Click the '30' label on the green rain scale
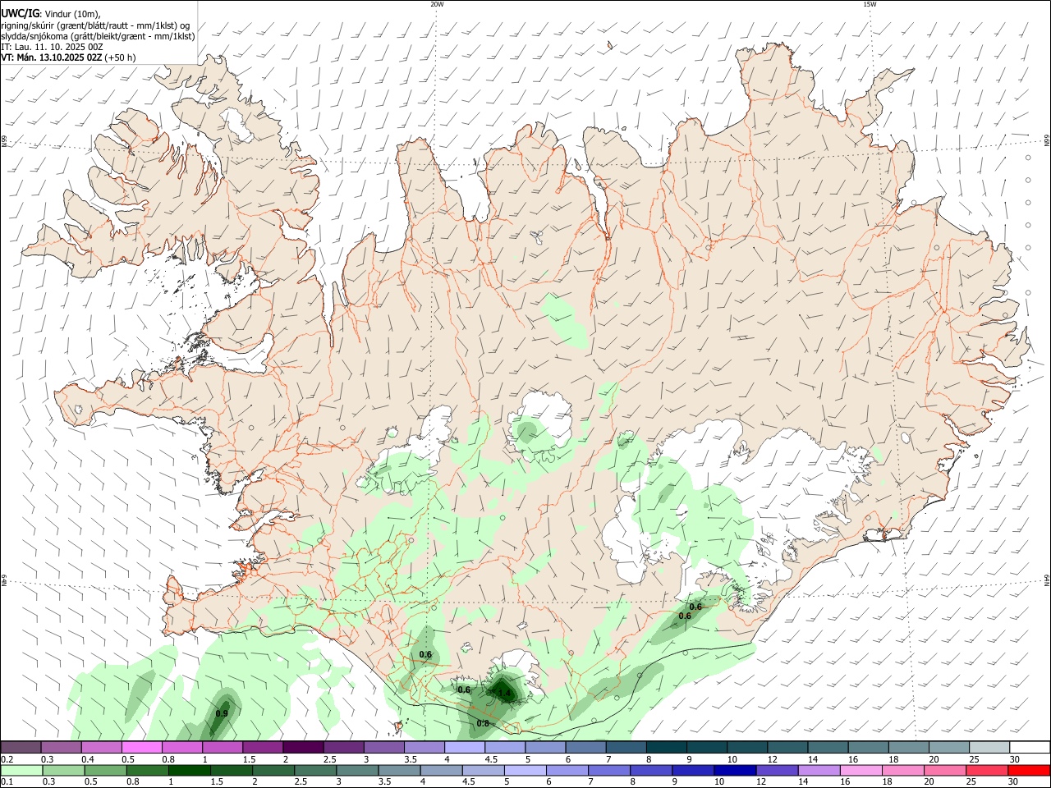The image size is (1051, 788). point(1015,782)
